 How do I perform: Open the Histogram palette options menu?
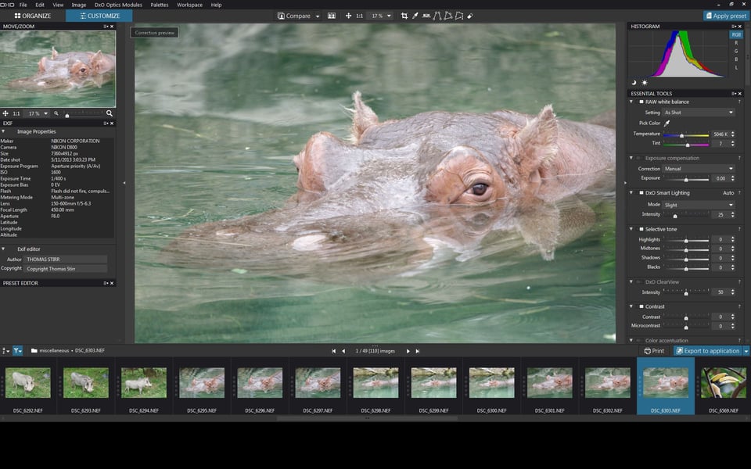point(734,27)
